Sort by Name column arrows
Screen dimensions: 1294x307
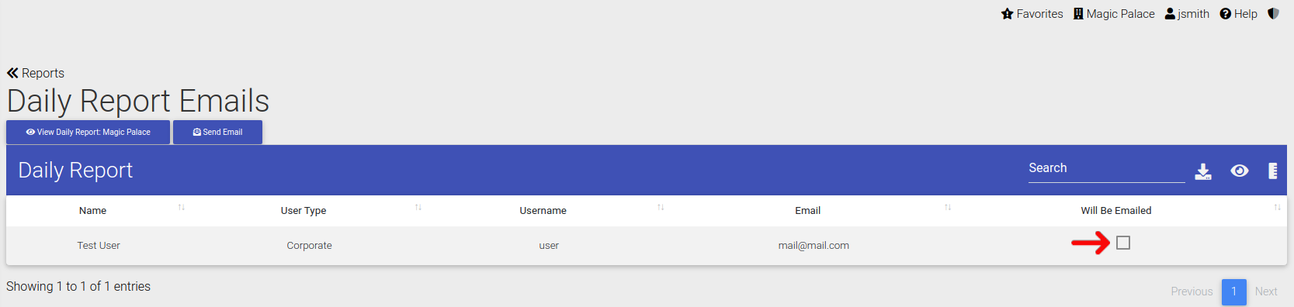pyautogui.click(x=182, y=207)
